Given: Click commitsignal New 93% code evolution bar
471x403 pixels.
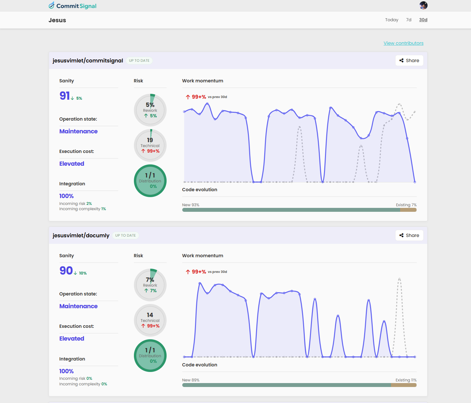Looking at the screenshot, I should pyautogui.click(x=291, y=210).
